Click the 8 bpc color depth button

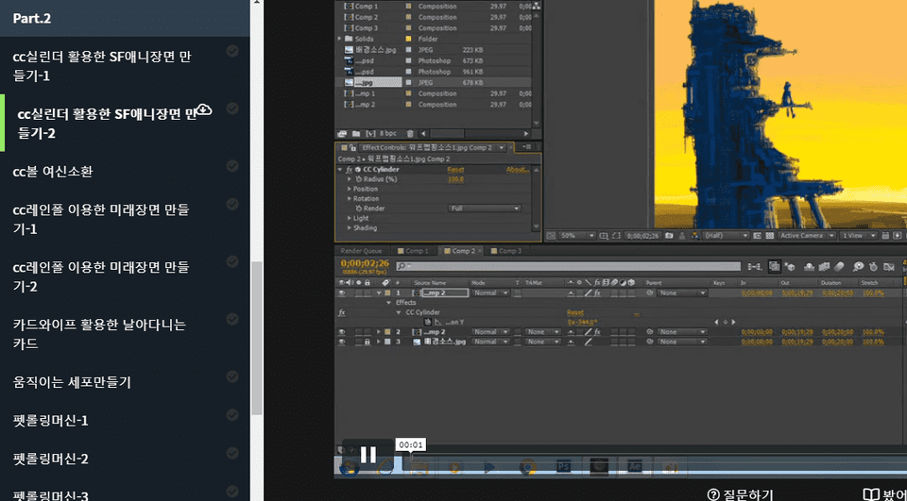387,133
